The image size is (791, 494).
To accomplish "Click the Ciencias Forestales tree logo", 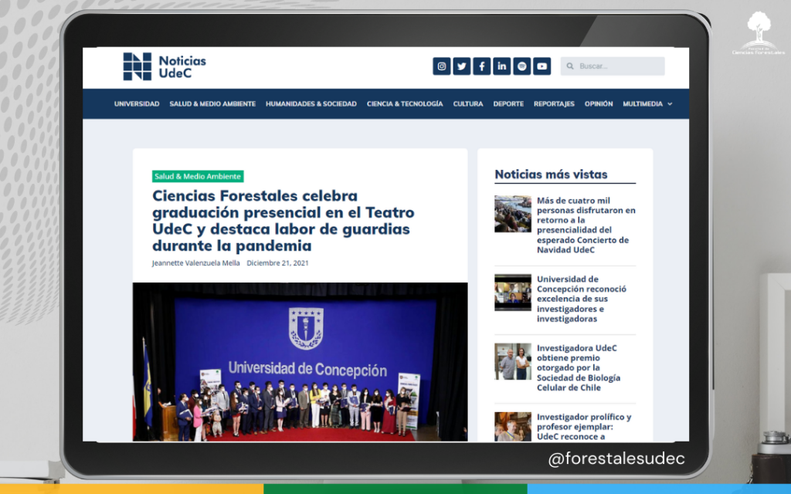I will (759, 33).
